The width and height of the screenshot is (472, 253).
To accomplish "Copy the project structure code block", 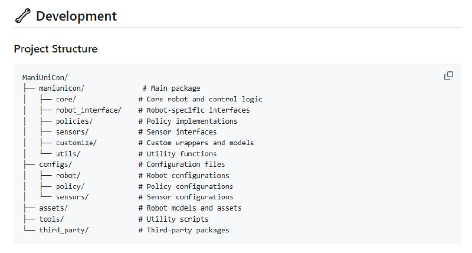I will pyautogui.click(x=448, y=76).
